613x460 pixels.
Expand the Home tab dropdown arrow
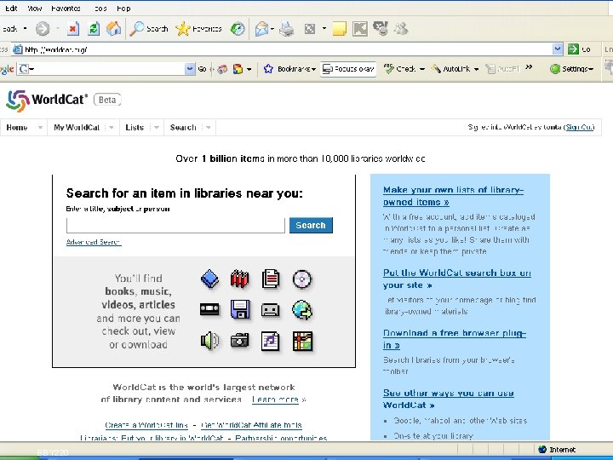(39, 128)
